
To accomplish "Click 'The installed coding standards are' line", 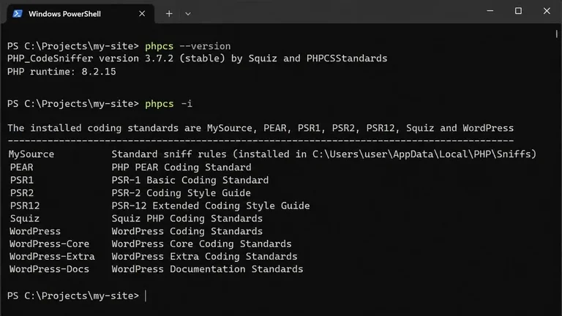I will point(261,128).
